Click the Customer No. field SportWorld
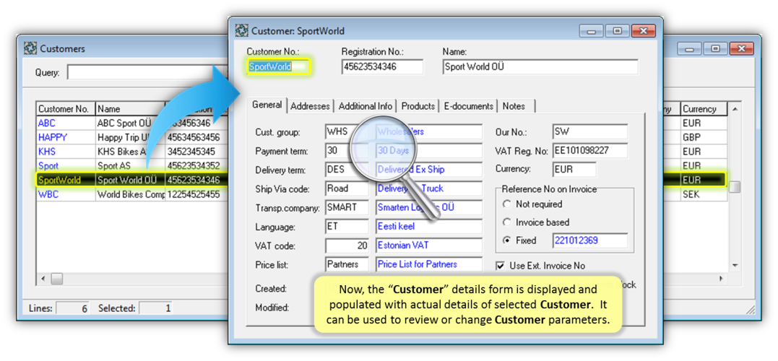Viewport: 778px width, 361px height. coord(278,67)
